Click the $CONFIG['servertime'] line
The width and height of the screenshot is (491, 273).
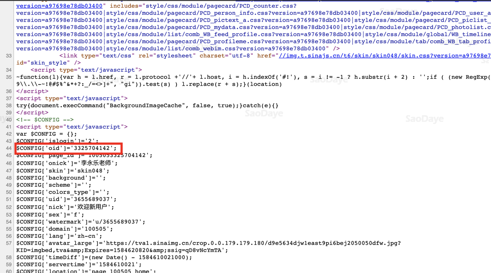point(79,264)
